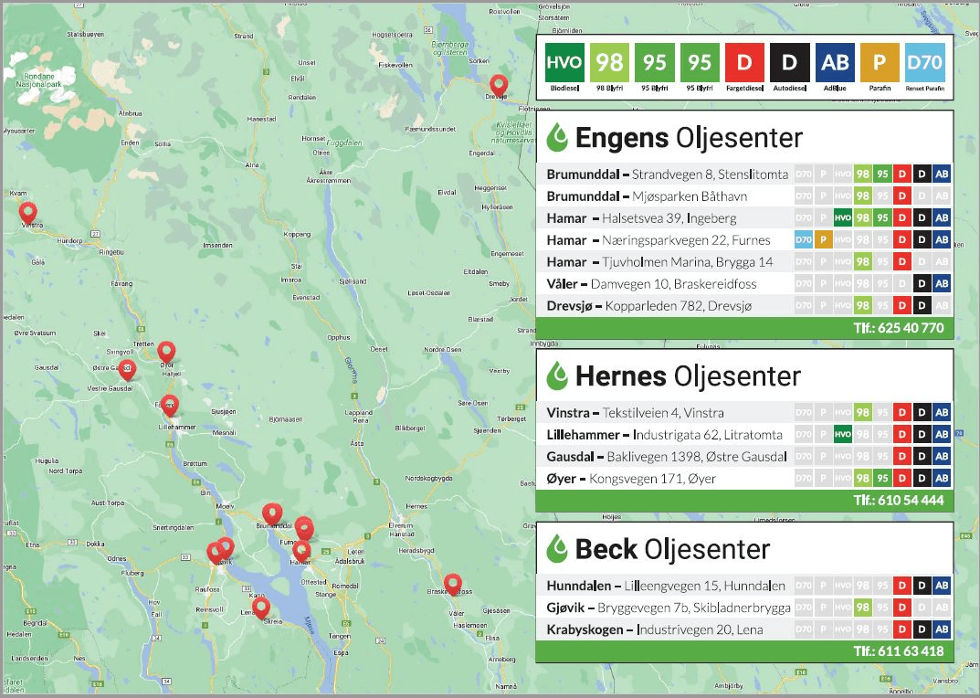This screenshot has height=698, width=980.
Task: Click the 'Beck Oljesenter' heading
Action: point(672,548)
